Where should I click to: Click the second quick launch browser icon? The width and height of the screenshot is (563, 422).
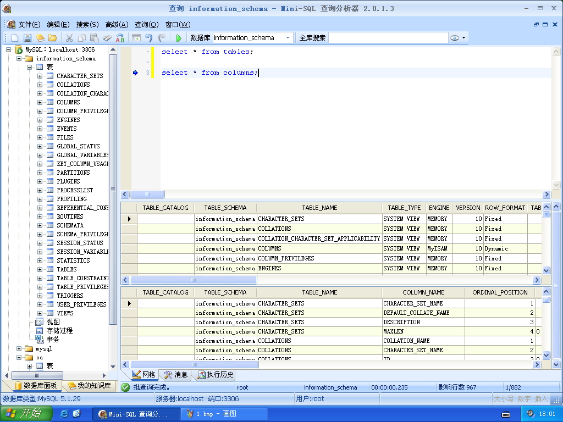76,414
